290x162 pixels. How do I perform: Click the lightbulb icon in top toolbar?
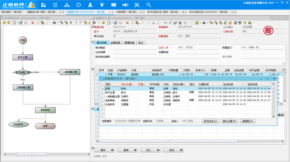coord(102,5)
